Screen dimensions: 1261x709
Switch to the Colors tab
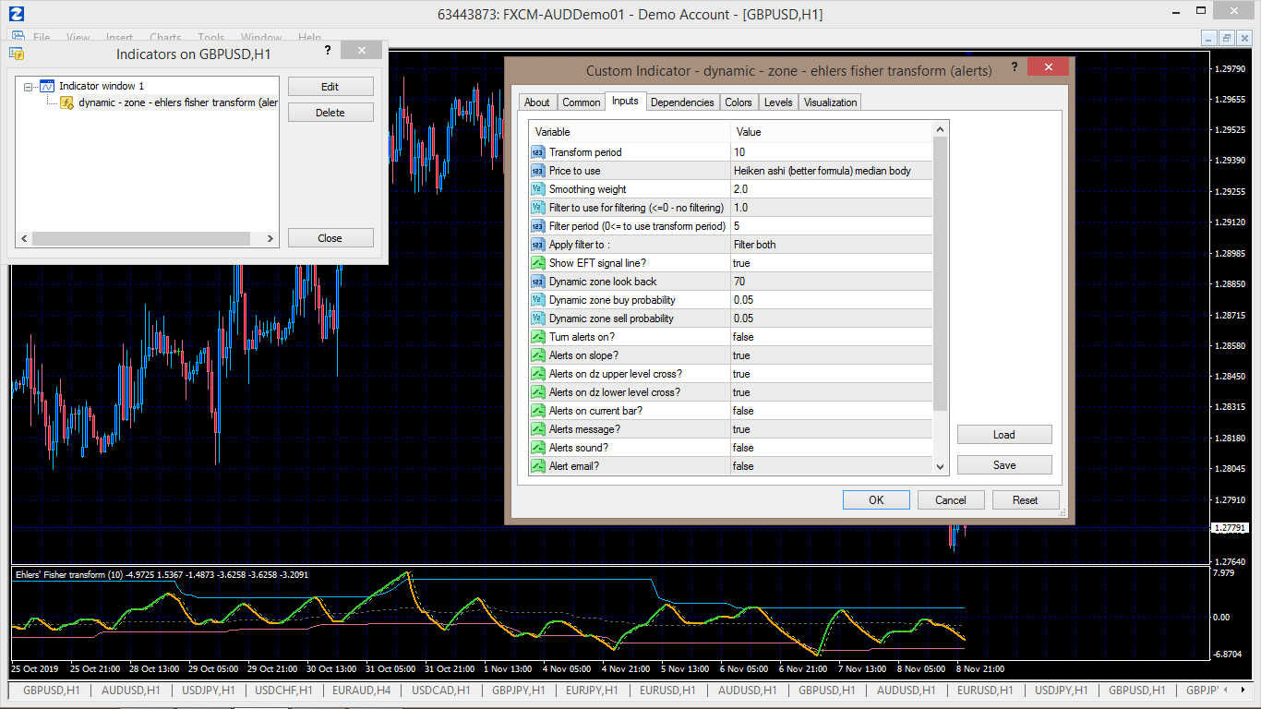click(738, 102)
